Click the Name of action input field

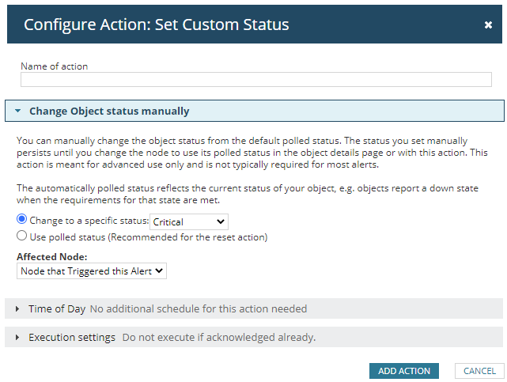pyautogui.click(x=256, y=80)
